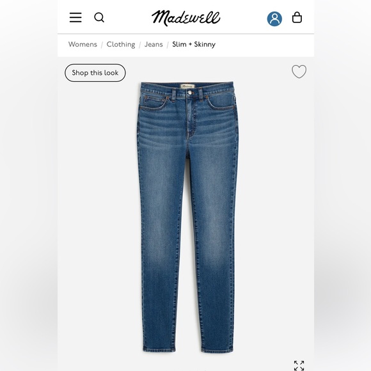Click the Shop this look button
Screen dimensions: 371x371
tap(95, 73)
